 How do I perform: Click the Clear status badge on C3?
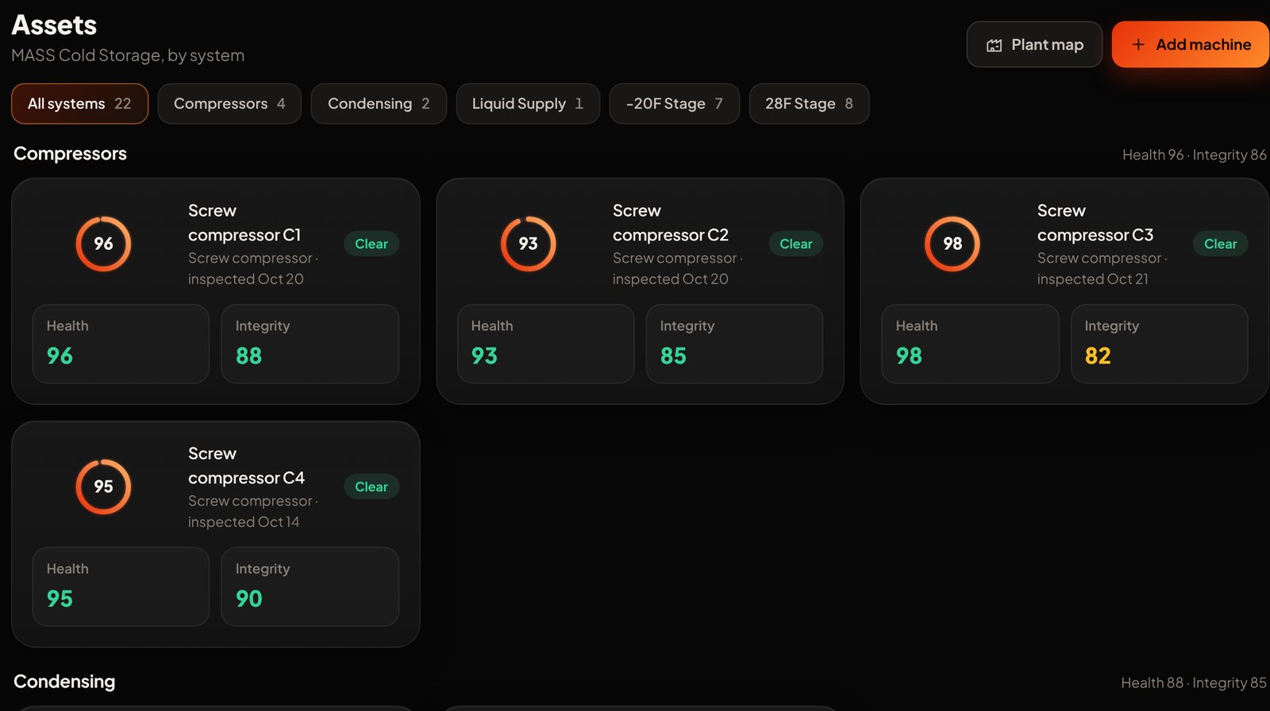1221,244
